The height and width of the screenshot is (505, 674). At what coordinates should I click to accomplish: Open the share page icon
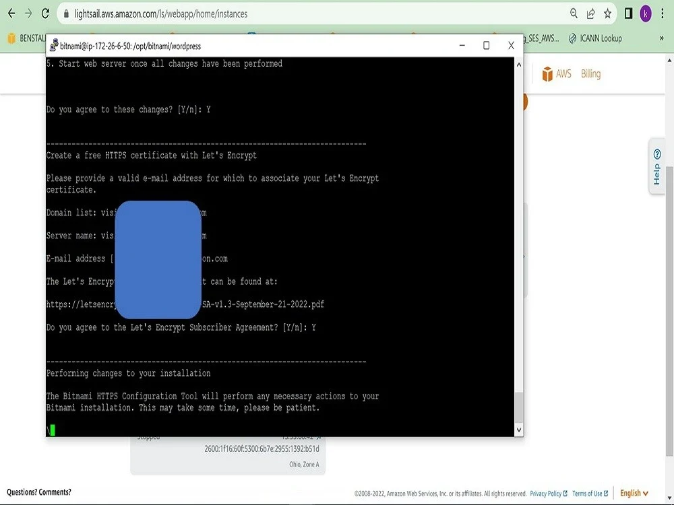pos(590,13)
